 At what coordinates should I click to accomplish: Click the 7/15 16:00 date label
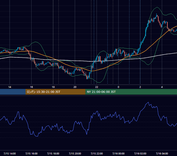click(x=31, y=153)
